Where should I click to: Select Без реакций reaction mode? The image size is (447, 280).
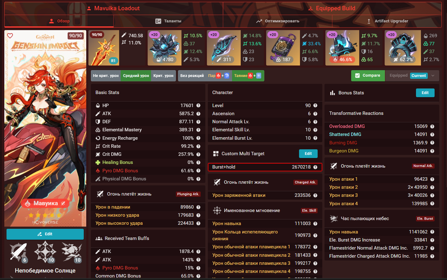click(x=192, y=76)
